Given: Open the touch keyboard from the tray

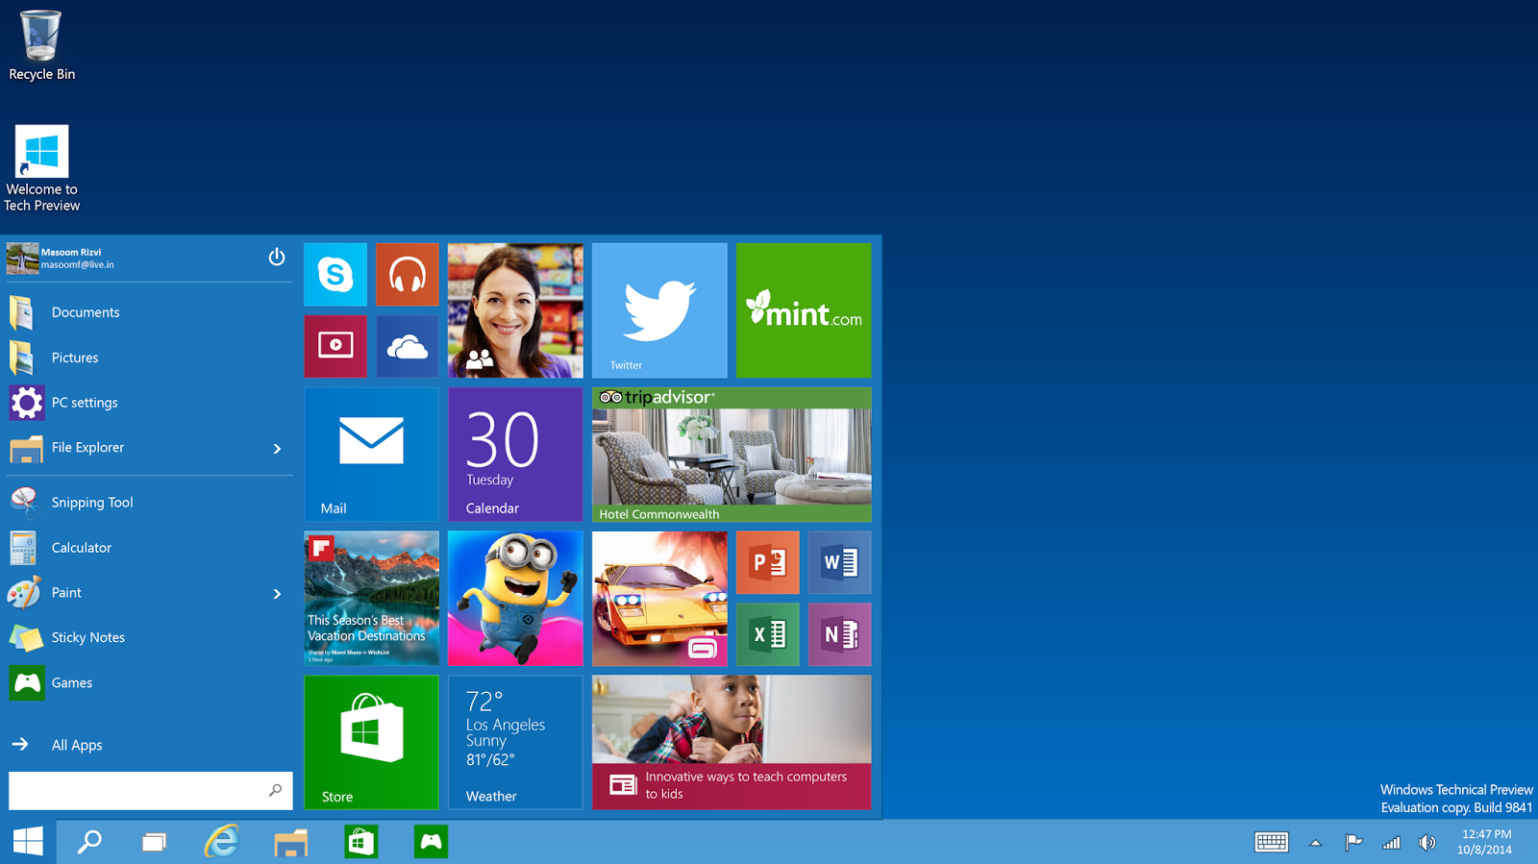Looking at the screenshot, I should [x=1272, y=842].
